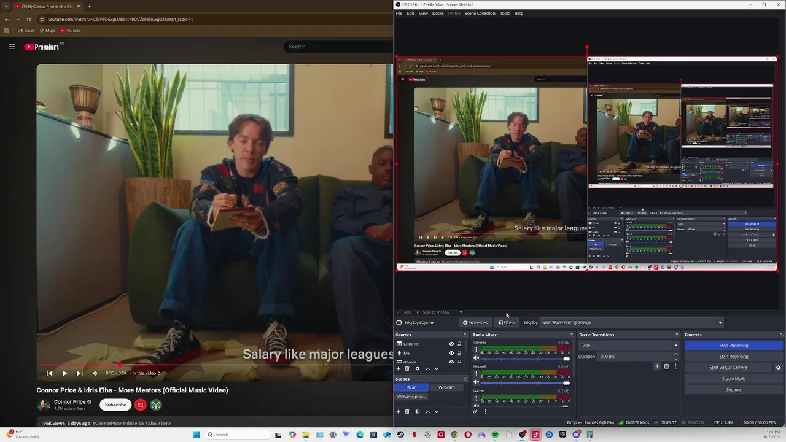The image size is (786, 442).
Task: Click Stop Streaming button
Action: pos(734,346)
